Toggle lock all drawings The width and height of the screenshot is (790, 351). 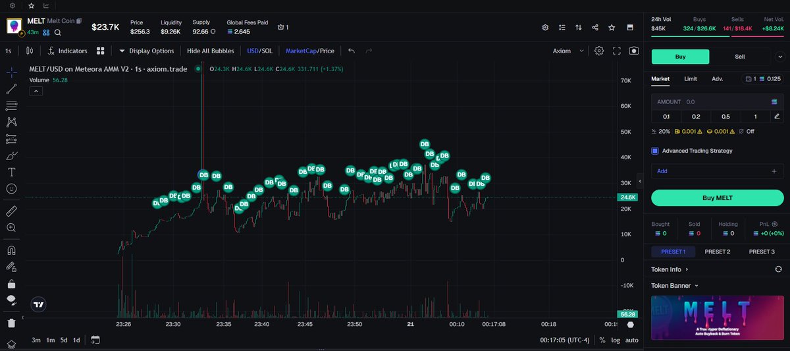click(11, 284)
